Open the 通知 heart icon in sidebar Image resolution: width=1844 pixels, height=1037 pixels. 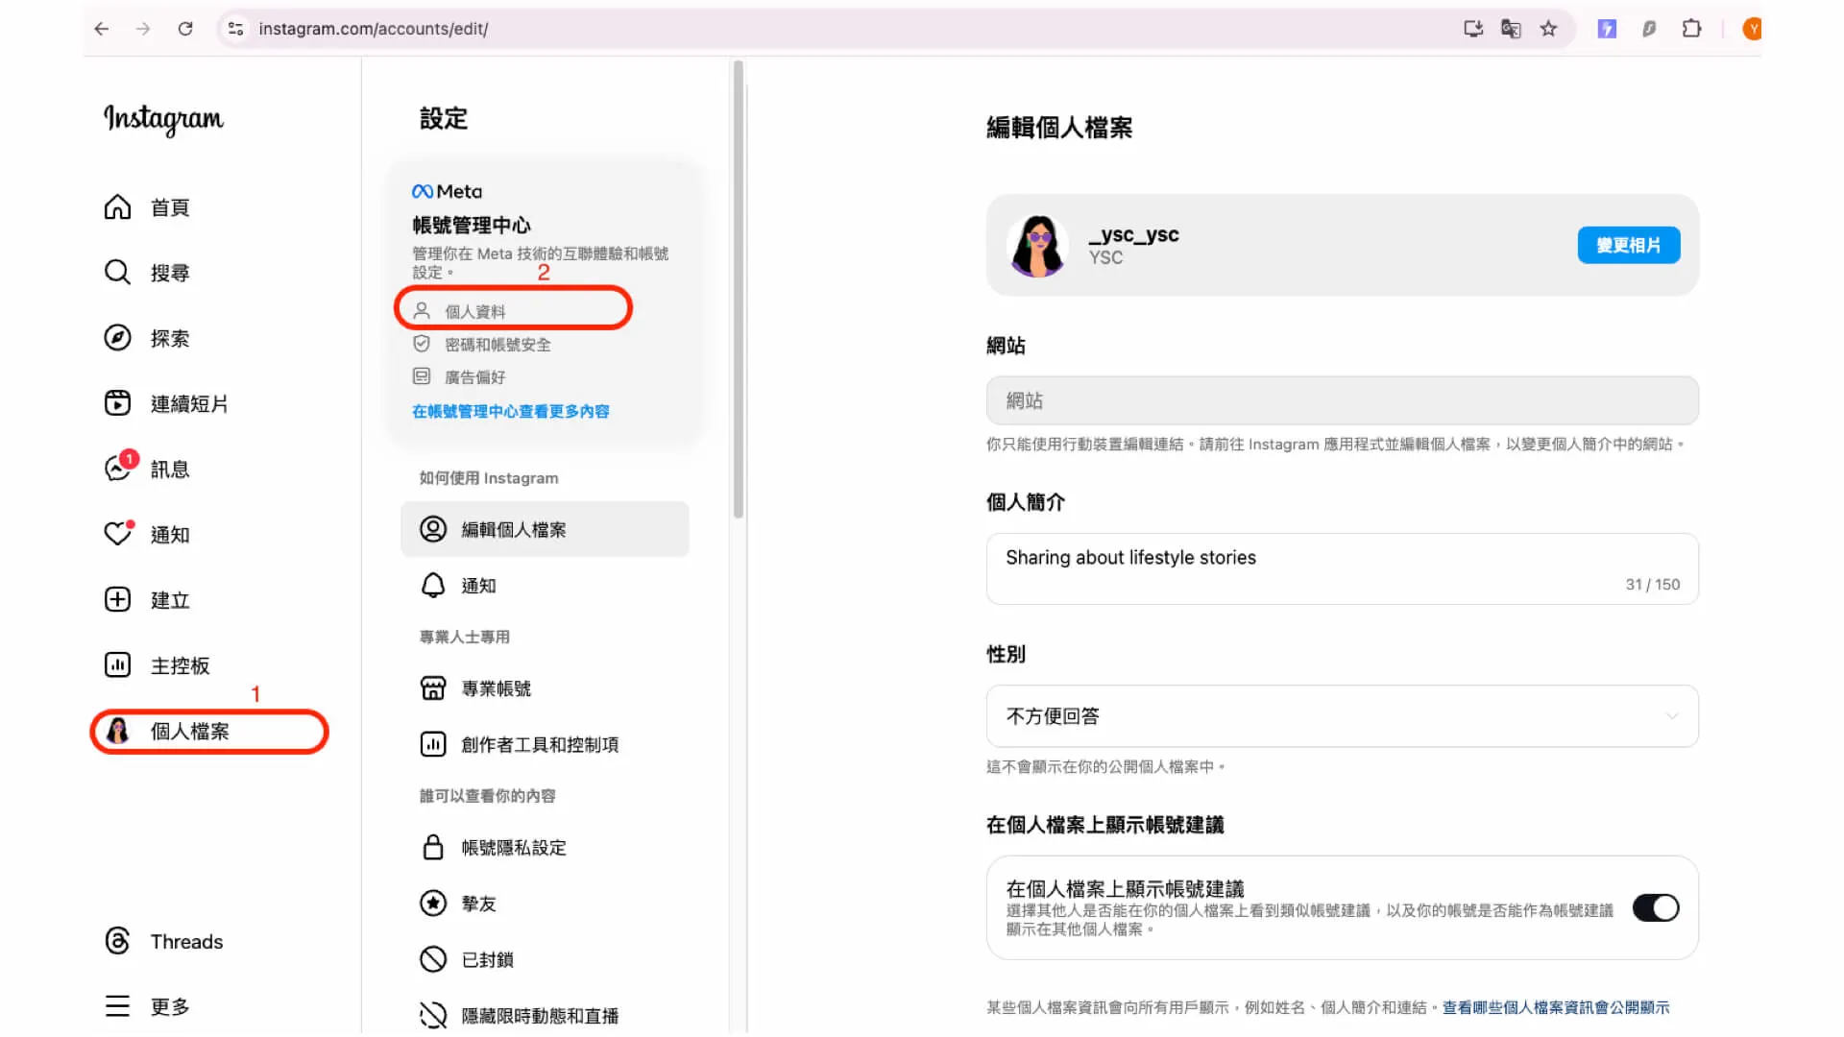[118, 533]
